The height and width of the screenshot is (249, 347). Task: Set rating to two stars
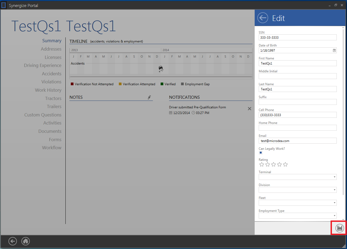click(268, 164)
